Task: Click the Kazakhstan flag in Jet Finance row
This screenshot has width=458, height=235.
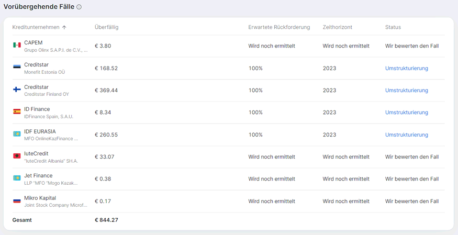Action: [17, 178]
